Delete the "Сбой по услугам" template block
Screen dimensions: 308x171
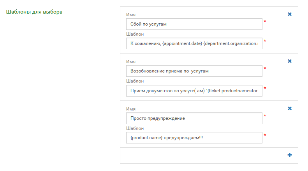coord(290,14)
